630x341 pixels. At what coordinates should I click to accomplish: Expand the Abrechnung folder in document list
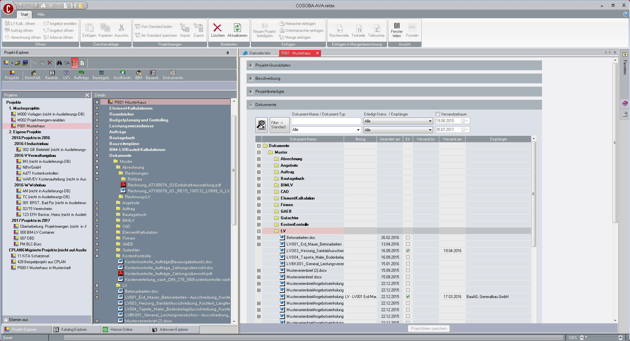pos(259,159)
